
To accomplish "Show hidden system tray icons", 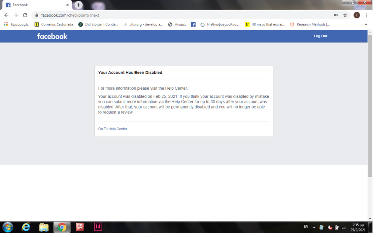I will pyautogui.click(x=314, y=227).
